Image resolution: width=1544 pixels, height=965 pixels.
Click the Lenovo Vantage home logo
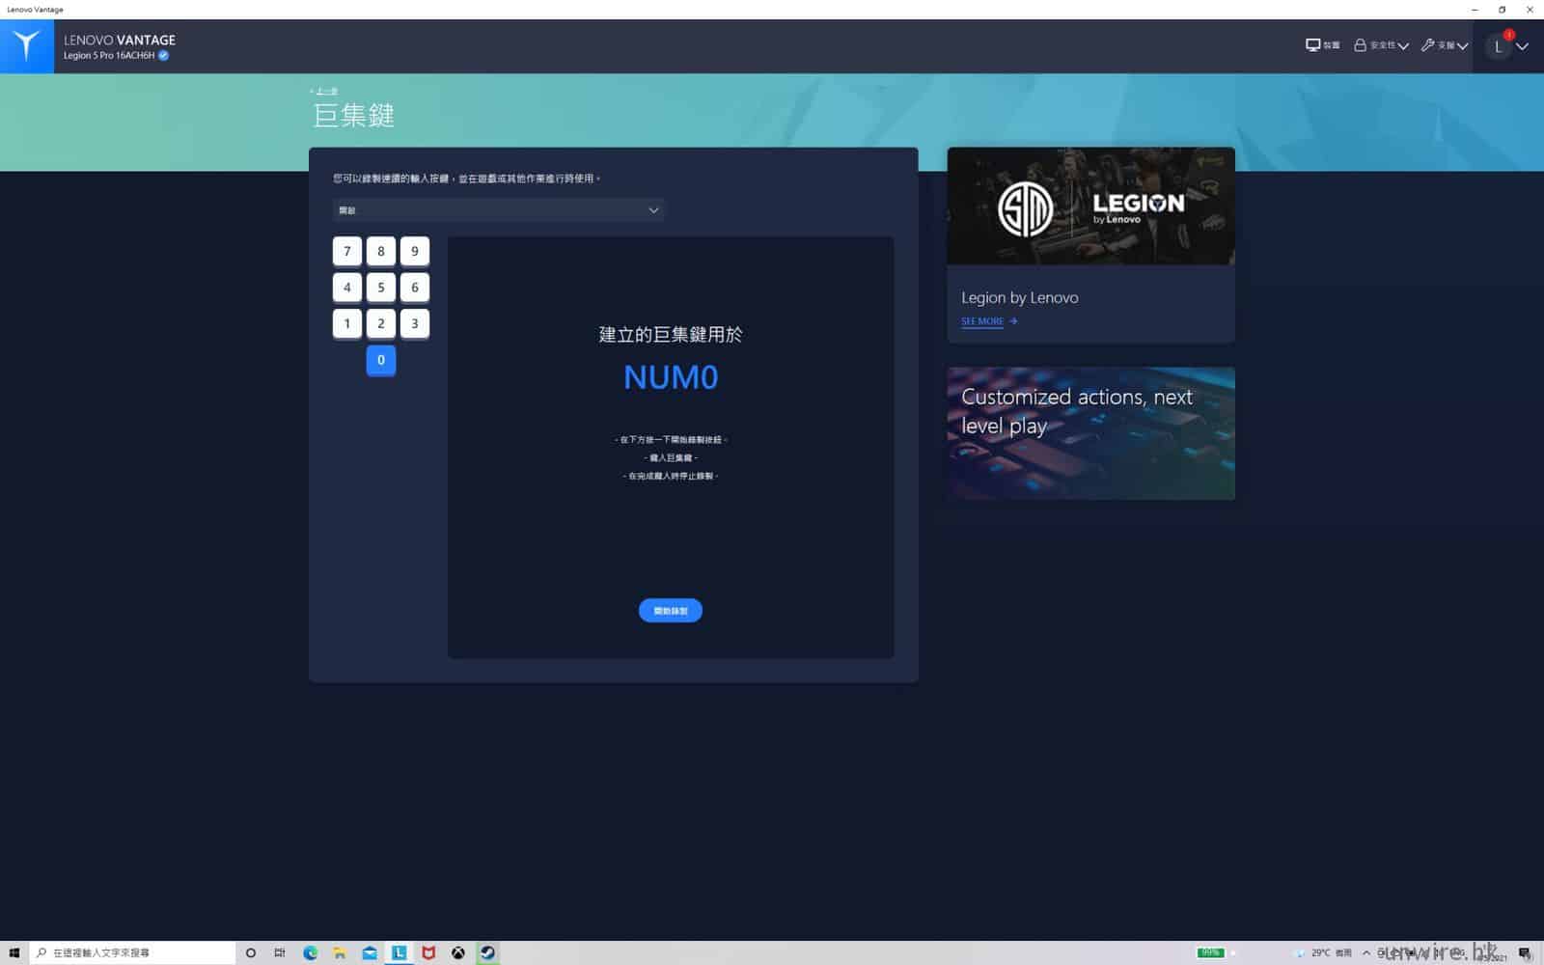pyautogui.click(x=27, y=45)
